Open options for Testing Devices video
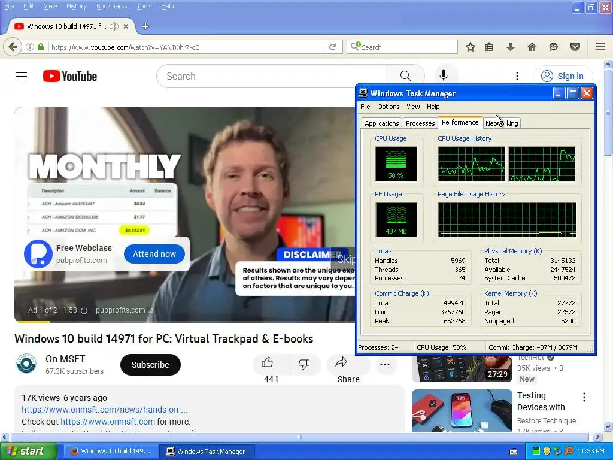The height and width of the screenshot is (460, 613). pos(584,397)
